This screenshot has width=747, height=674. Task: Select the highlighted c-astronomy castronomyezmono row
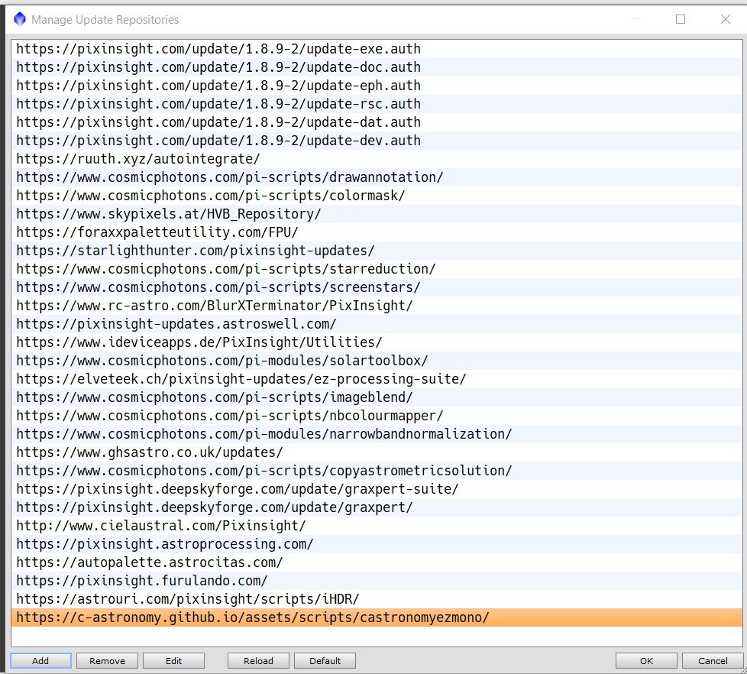point(377,617)
